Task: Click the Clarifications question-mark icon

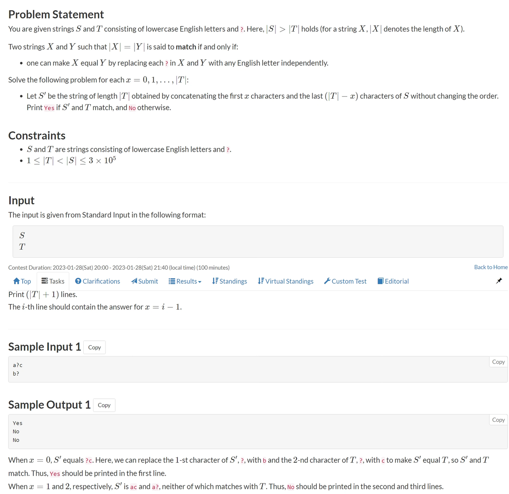Action: tap(78, 281)
